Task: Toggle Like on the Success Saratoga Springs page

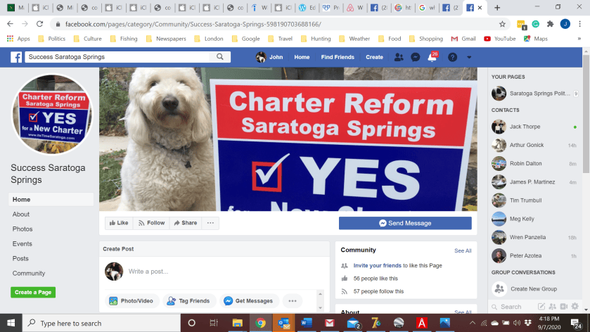Action: point(119,223)
